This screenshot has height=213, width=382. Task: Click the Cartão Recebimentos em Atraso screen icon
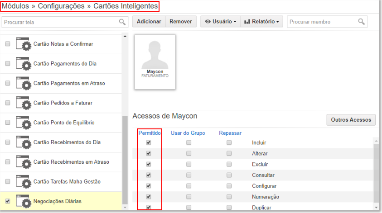[24, 162]
